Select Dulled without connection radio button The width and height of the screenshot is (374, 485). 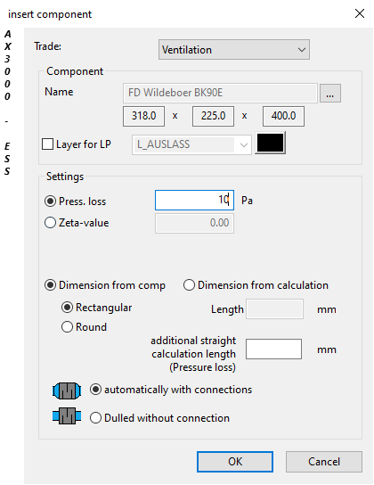95,418
